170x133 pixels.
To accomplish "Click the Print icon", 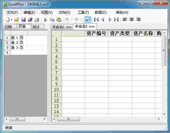I will pyautogui.click(x=37, y=20).
